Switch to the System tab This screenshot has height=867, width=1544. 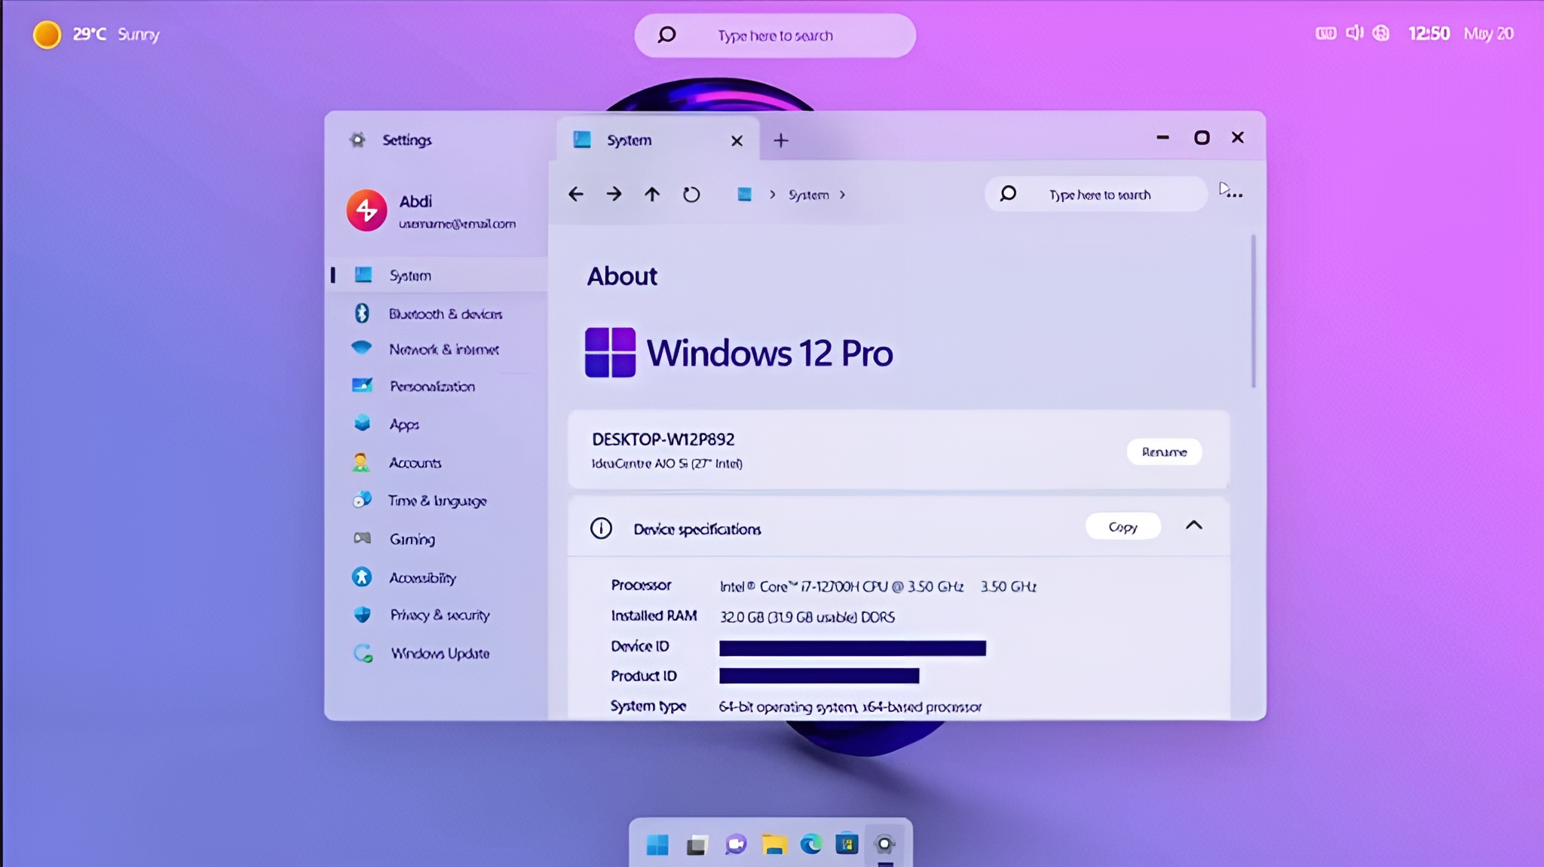630,139
